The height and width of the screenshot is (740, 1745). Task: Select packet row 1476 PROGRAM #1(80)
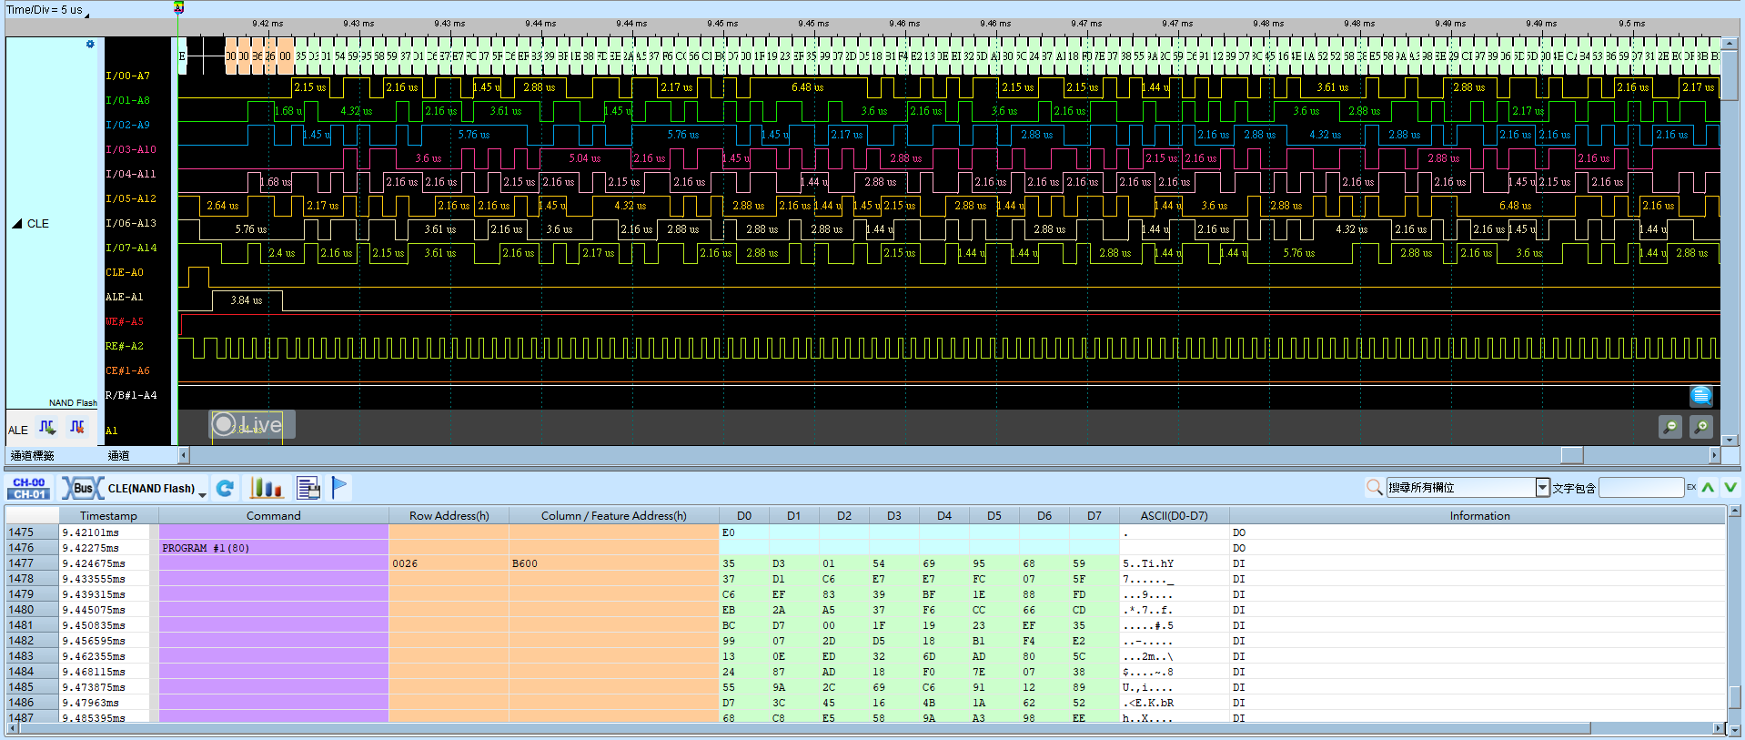click(864, 548)
